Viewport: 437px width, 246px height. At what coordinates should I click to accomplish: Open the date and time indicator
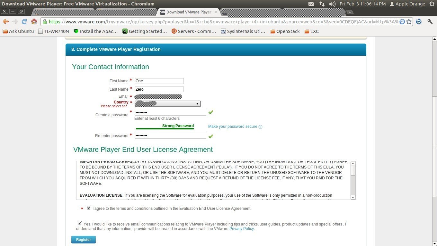coord(362,4)
